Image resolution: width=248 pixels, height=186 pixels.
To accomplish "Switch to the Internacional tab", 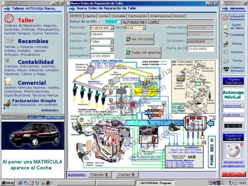I will pos(160,16).
